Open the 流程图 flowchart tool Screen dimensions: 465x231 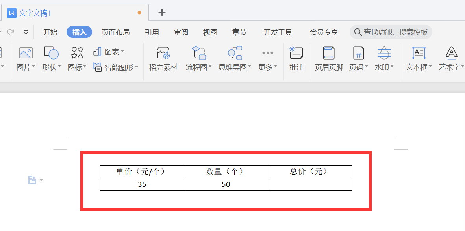click(198, 58)
